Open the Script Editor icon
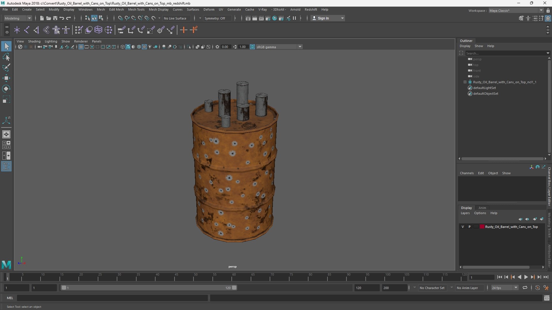 pyautogui.click(x=547, y=298)
